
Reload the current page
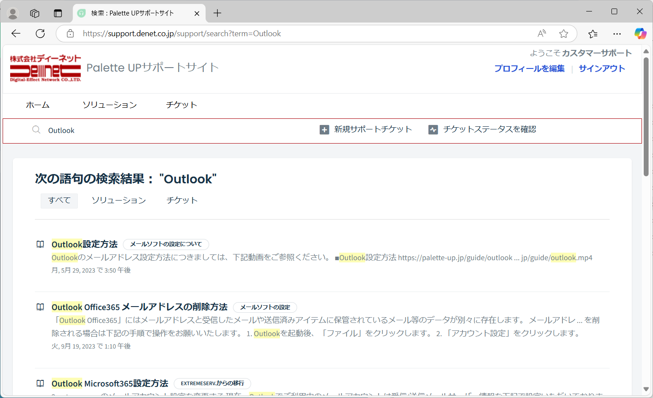click(x=40, y=34)
